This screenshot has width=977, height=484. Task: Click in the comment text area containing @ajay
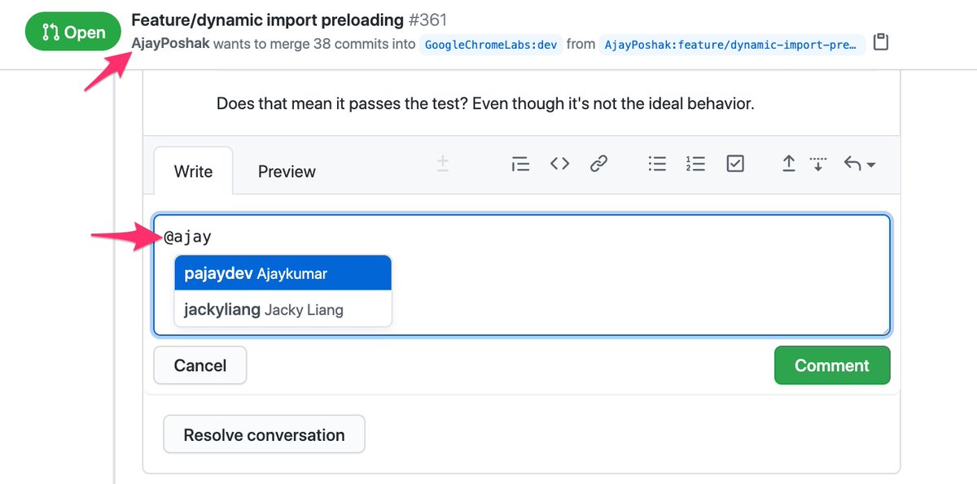click(522, 275)
